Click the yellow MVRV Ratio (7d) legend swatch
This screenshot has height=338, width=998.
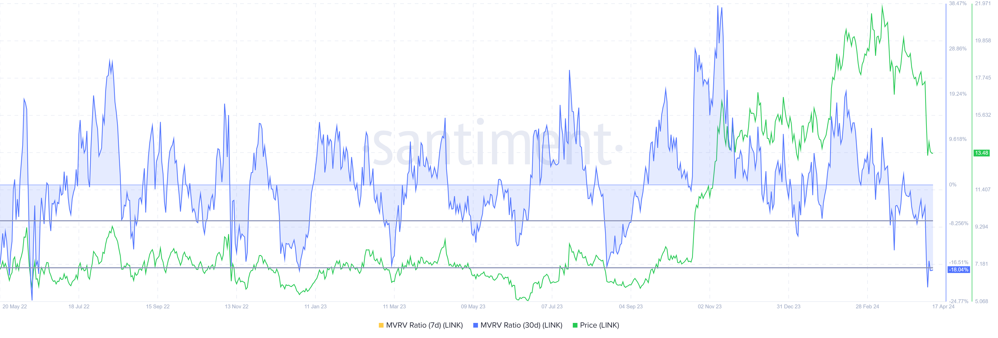tap(381, 325)
